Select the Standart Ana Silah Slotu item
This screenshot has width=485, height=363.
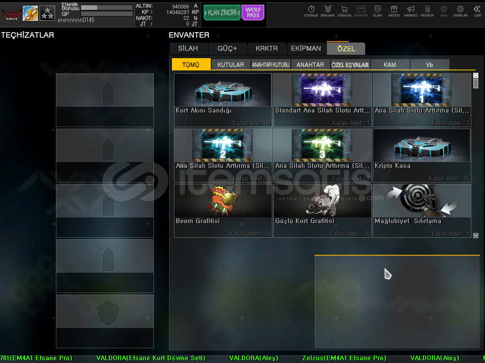point(322,100)
